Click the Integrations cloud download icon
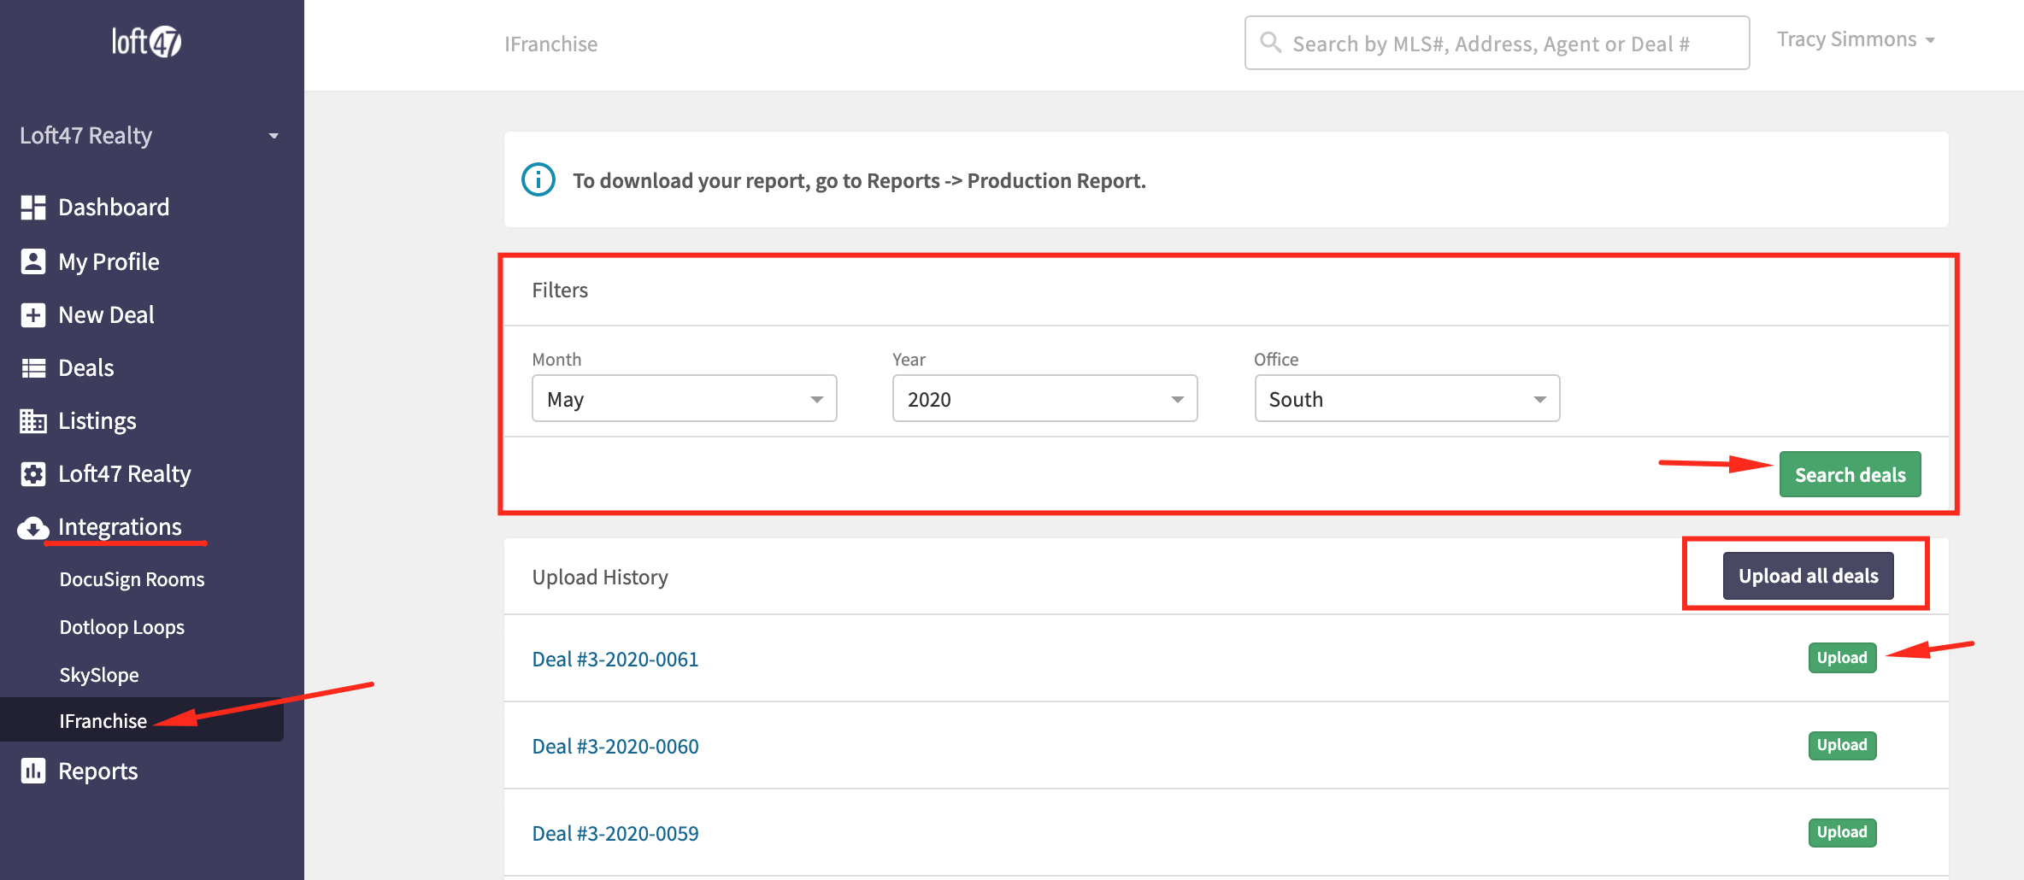Screen dimensions: 2024x880 [x=33, y=528]
